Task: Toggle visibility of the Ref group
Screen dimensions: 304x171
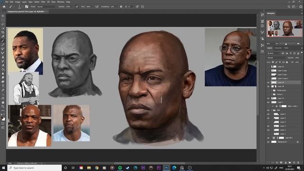Action: click(x=268, y=110)
